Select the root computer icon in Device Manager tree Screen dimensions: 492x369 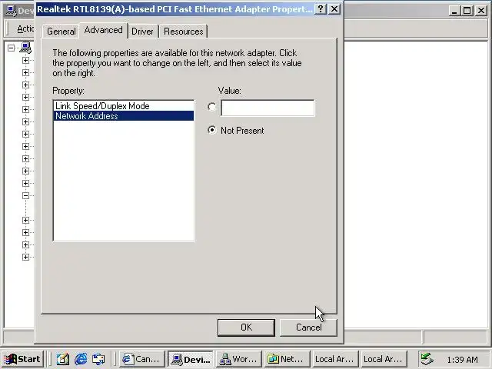click(25, 48)
